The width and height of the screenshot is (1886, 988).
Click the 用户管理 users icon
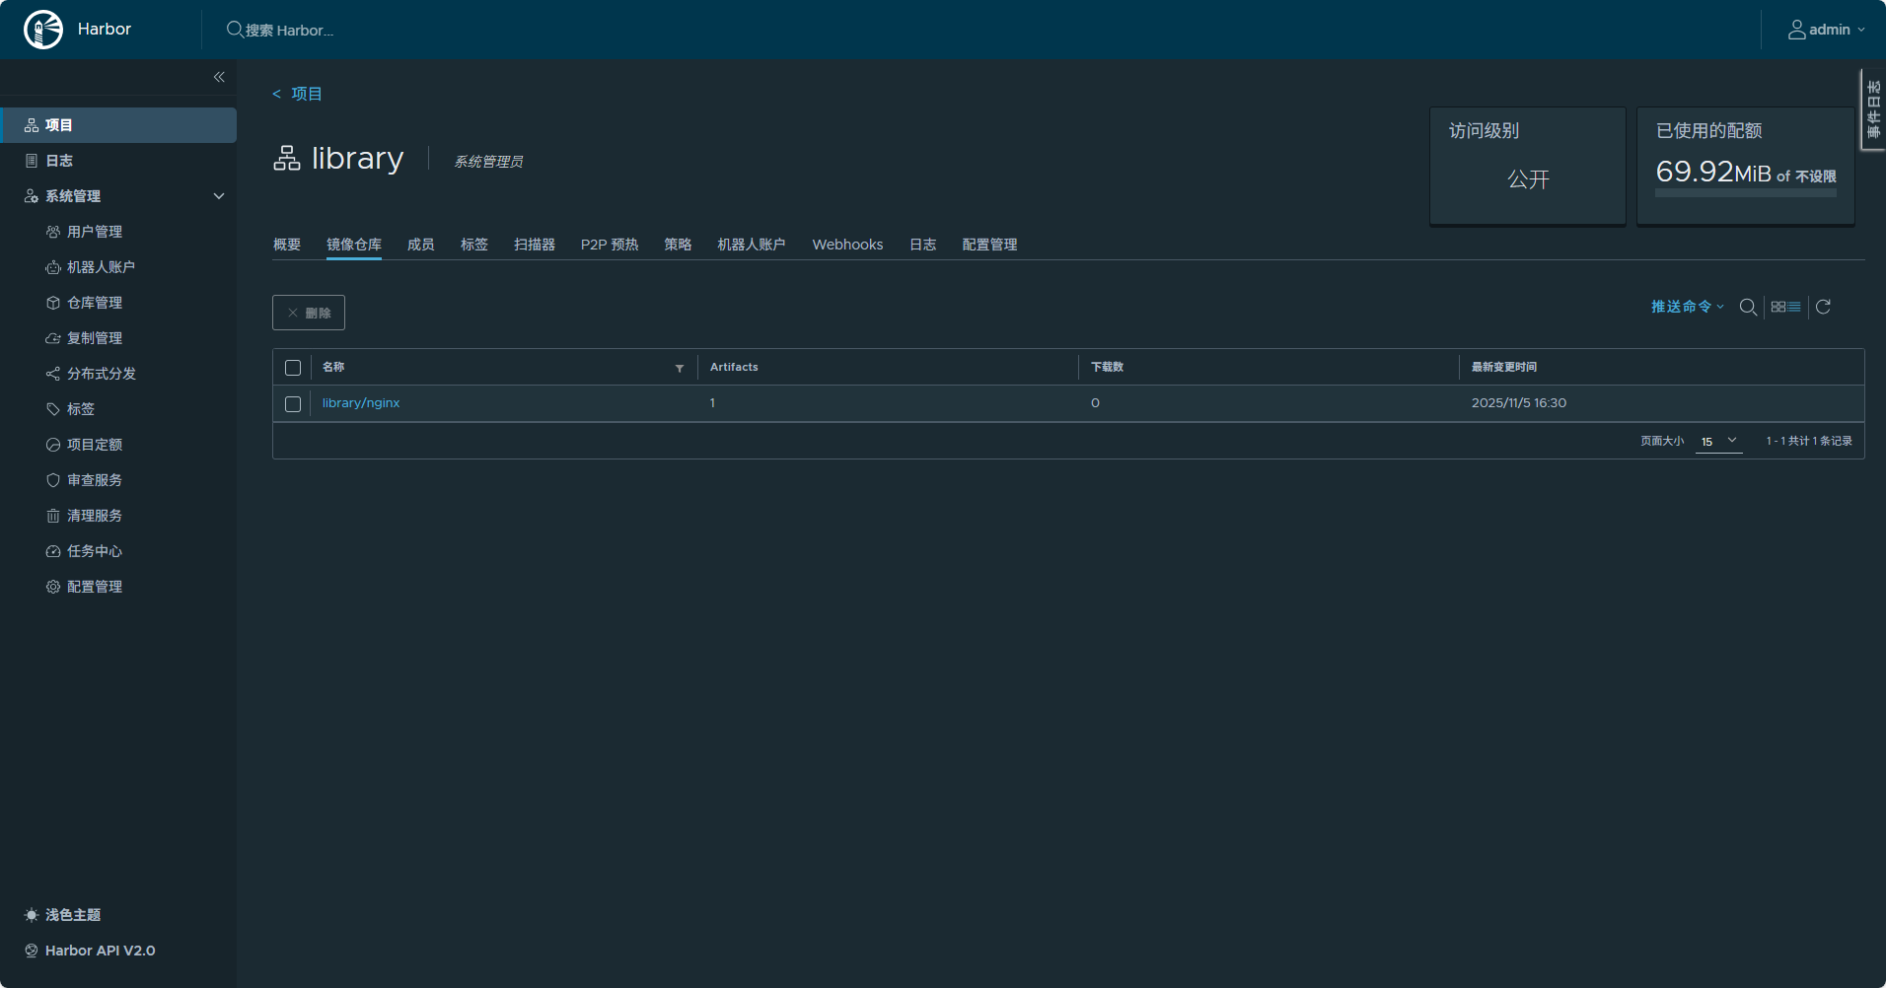click(53, 232)
